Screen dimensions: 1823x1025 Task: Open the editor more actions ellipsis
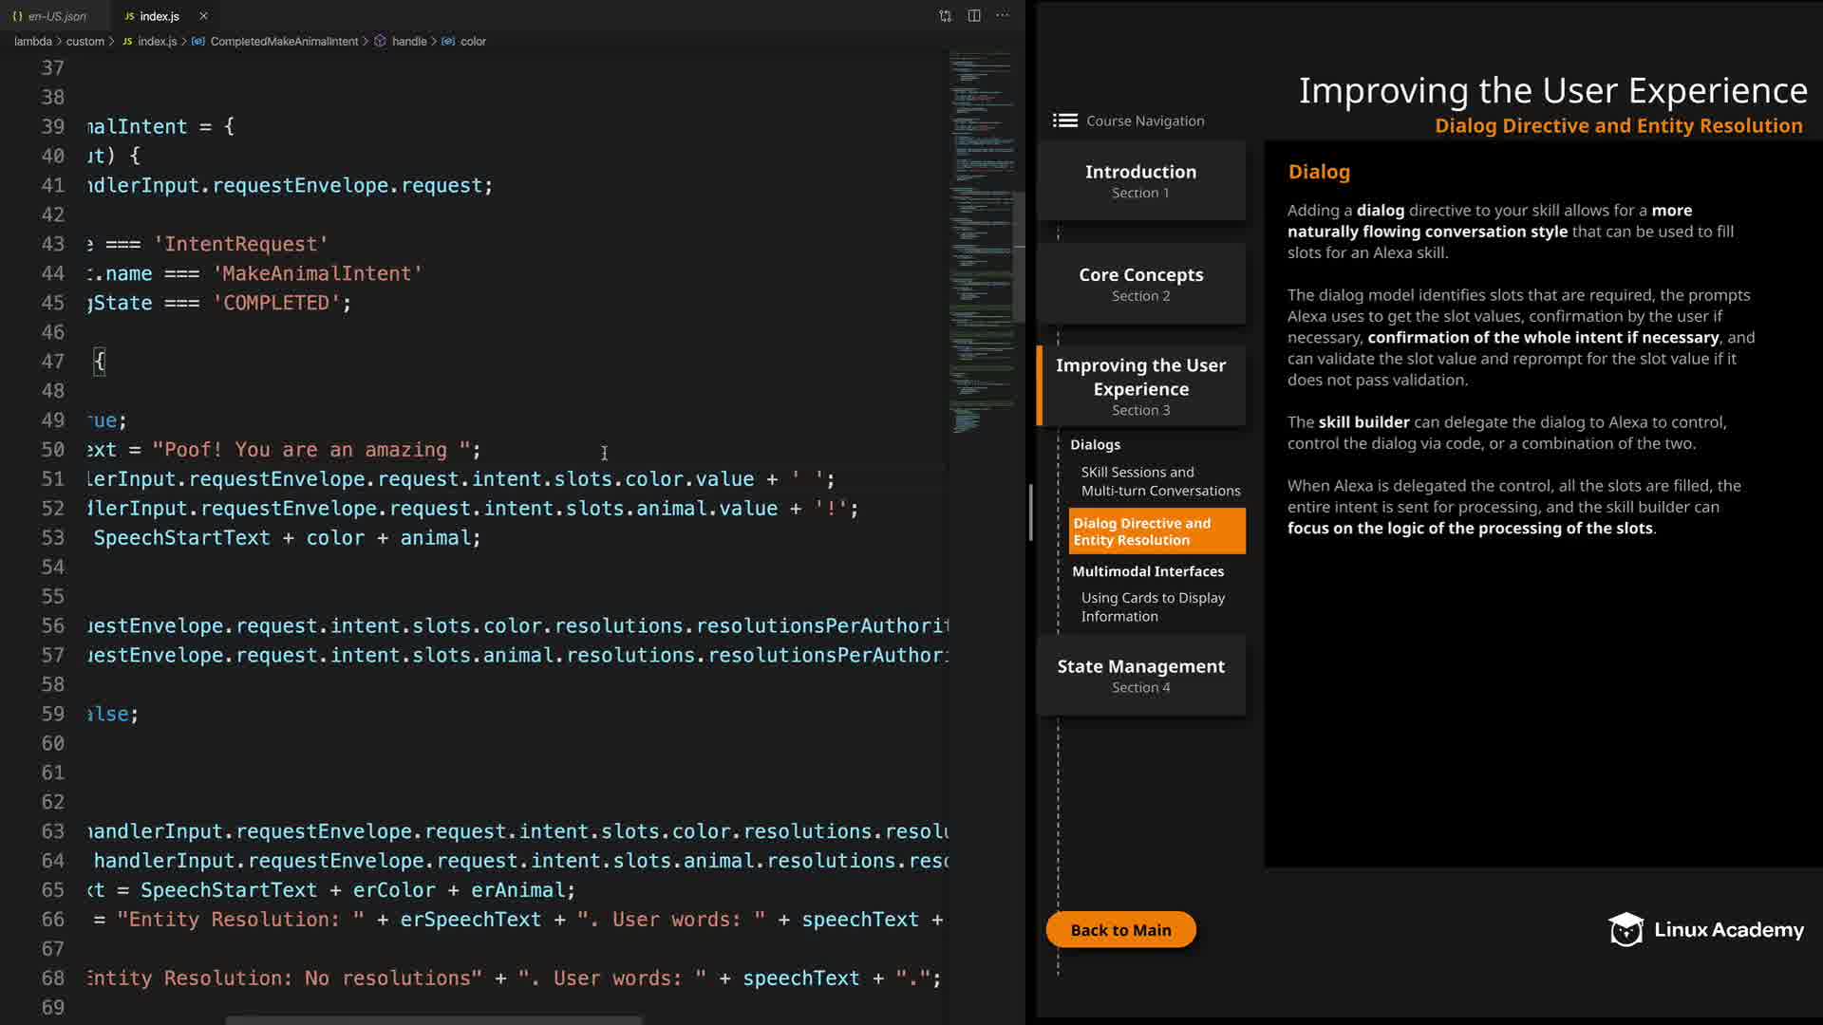point(1003,15)
